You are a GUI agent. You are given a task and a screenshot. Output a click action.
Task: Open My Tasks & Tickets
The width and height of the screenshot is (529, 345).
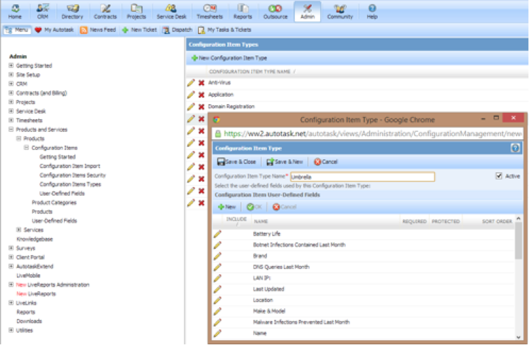click(225, 30)
